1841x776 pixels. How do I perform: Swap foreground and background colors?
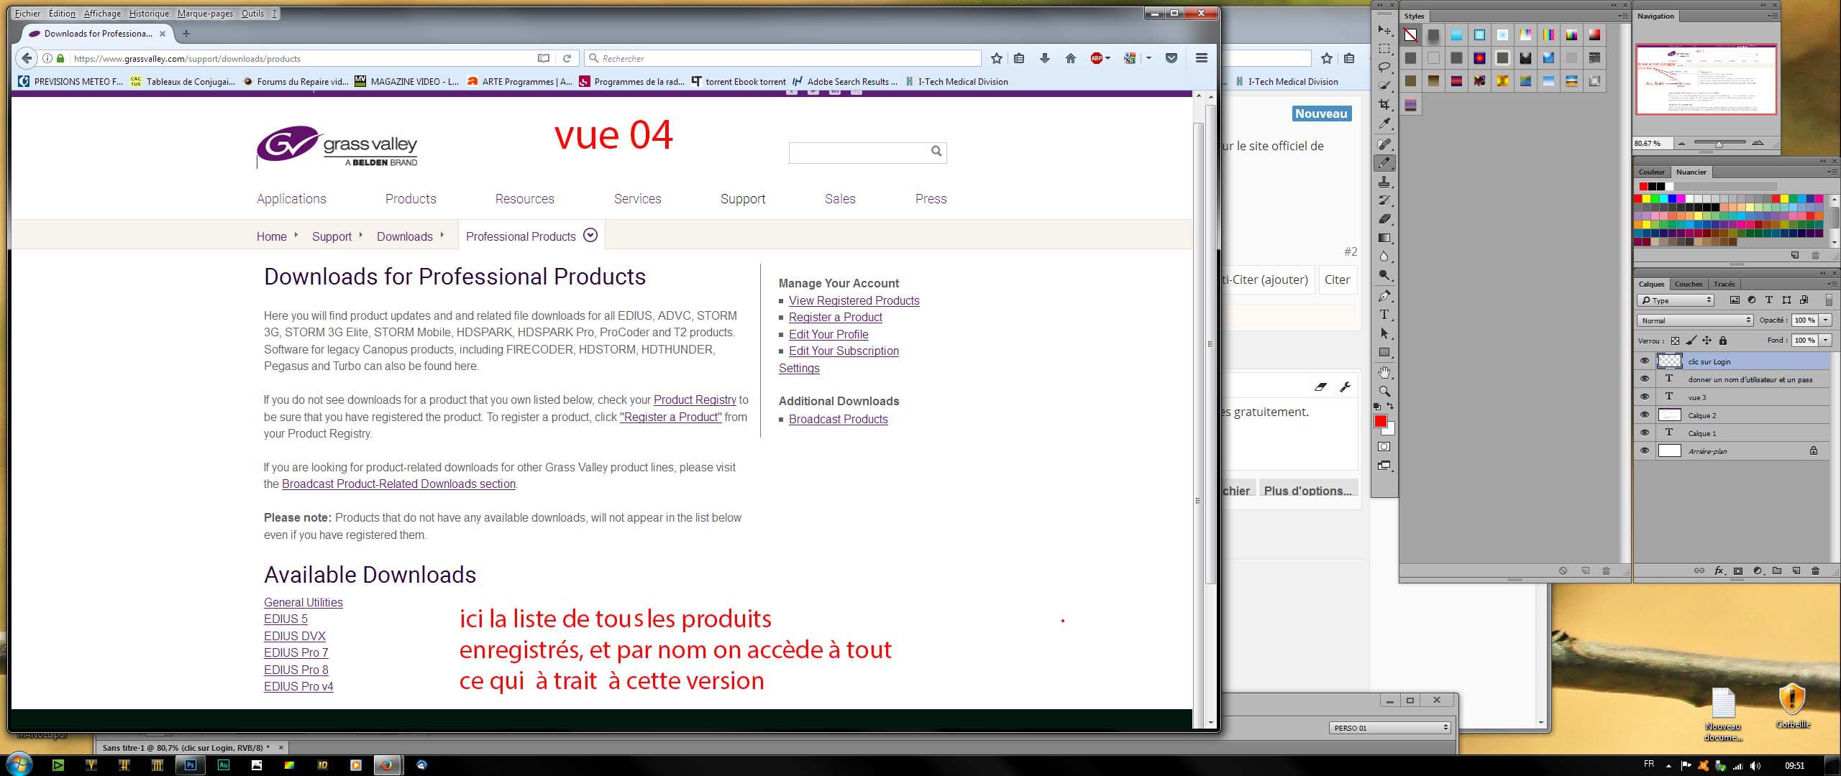1391,406
